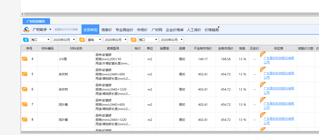Open the 企业价格库 tab
The height and width of the screenshot is (135, 319).
click(x=175, y=30)
